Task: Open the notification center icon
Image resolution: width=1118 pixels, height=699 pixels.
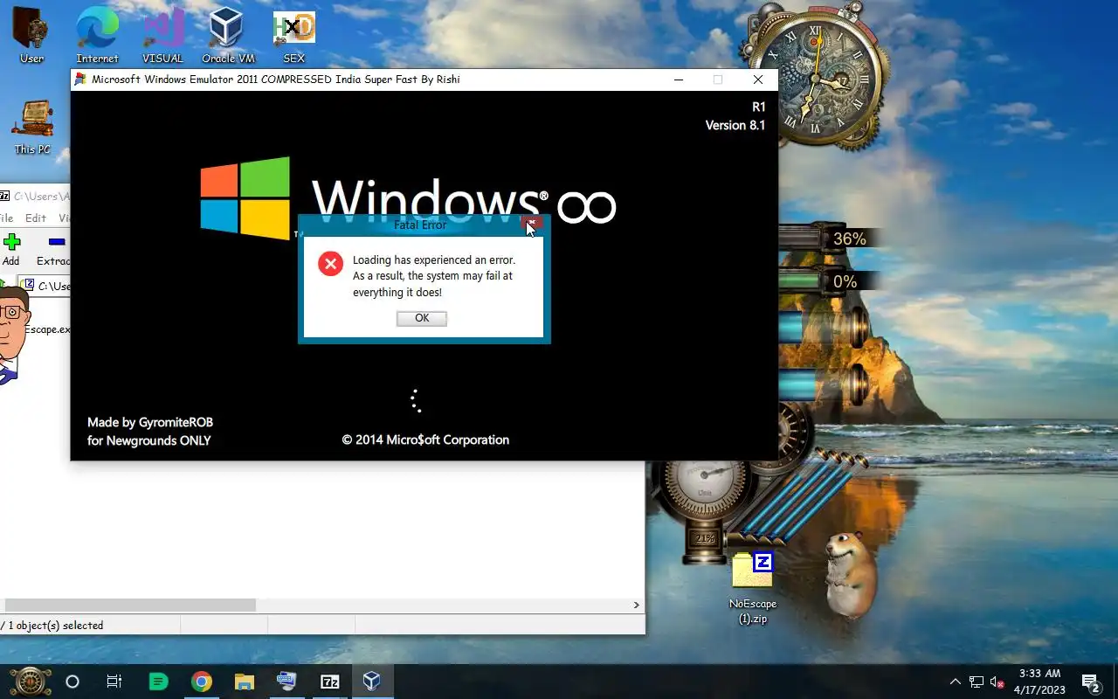Action: tap(1090, 682)
